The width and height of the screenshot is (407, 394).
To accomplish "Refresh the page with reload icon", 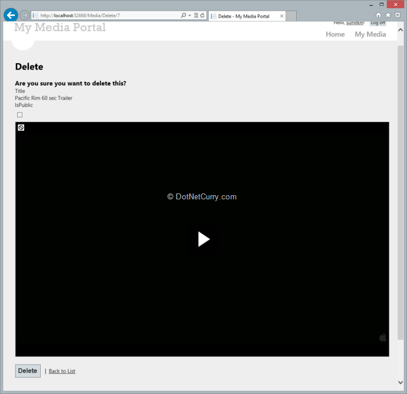I will point(202,15).
